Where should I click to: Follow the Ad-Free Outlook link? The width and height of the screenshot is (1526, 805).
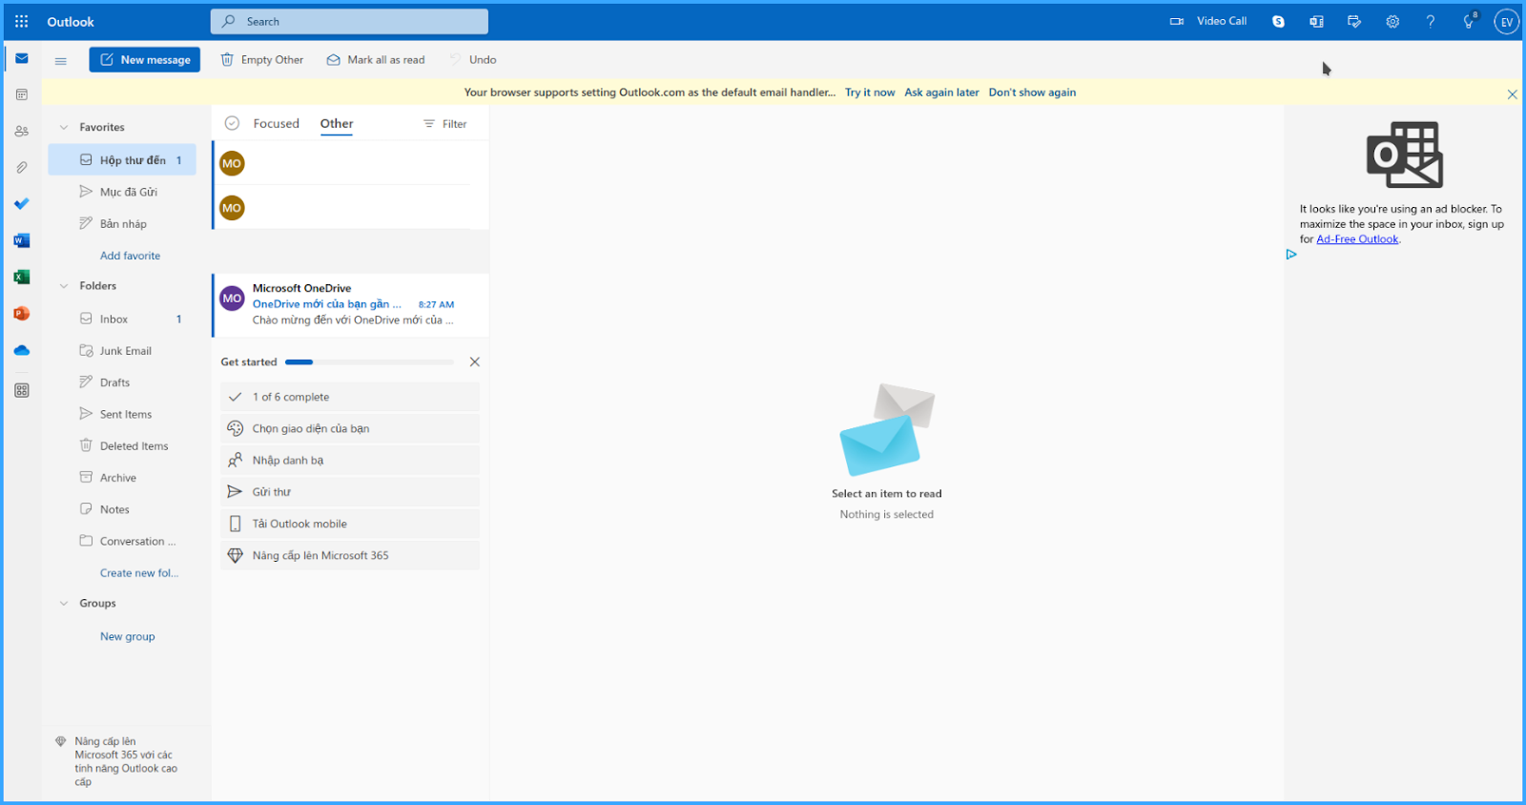pyautogui.click(x=1357, y=239)
